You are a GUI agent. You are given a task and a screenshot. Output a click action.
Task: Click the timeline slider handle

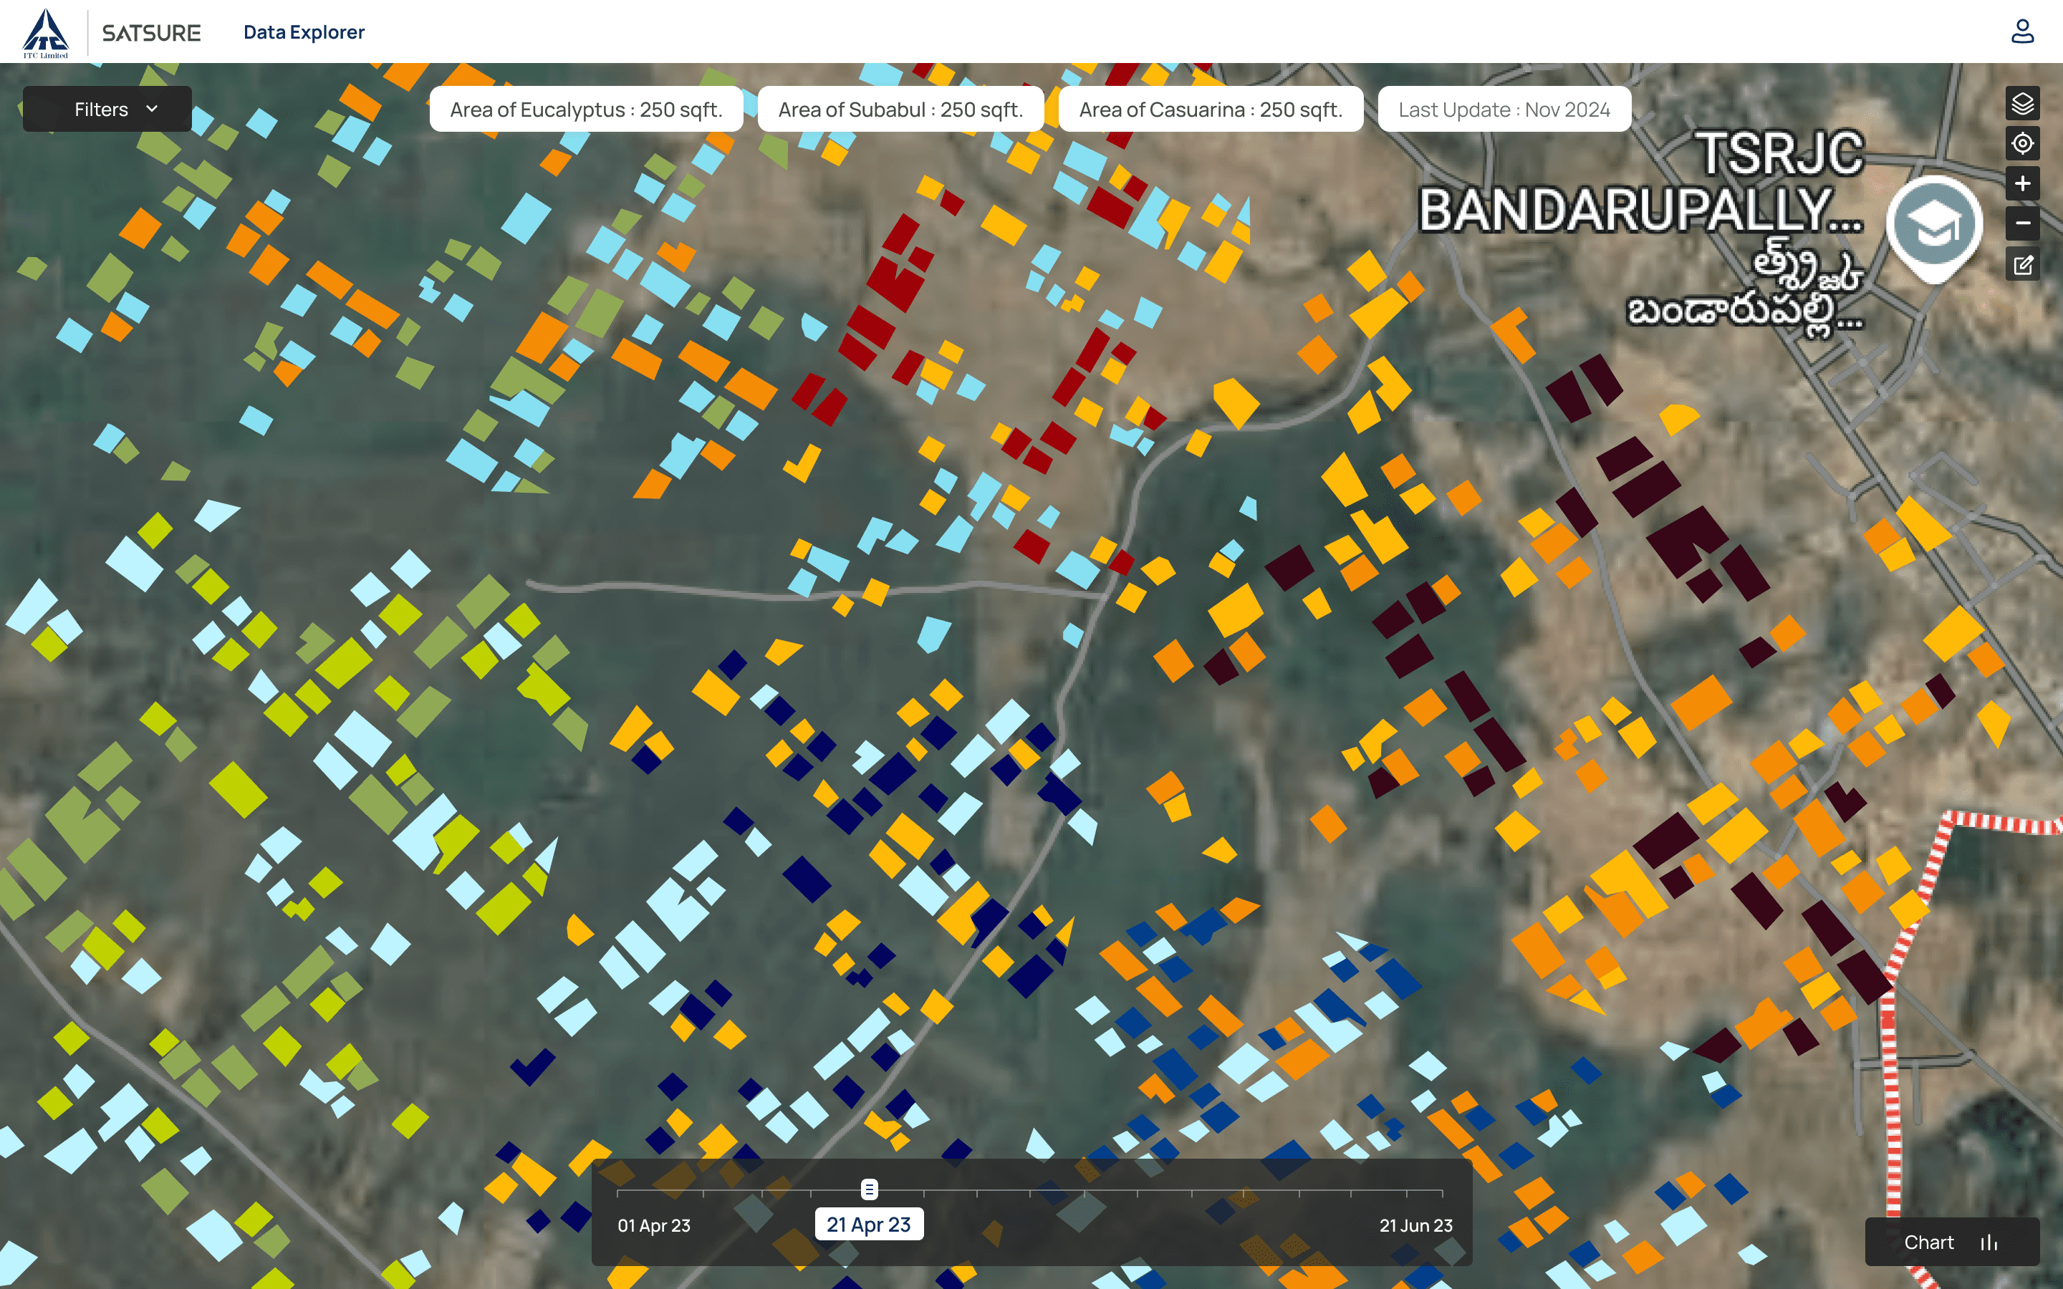click(x=869, y=1189)
